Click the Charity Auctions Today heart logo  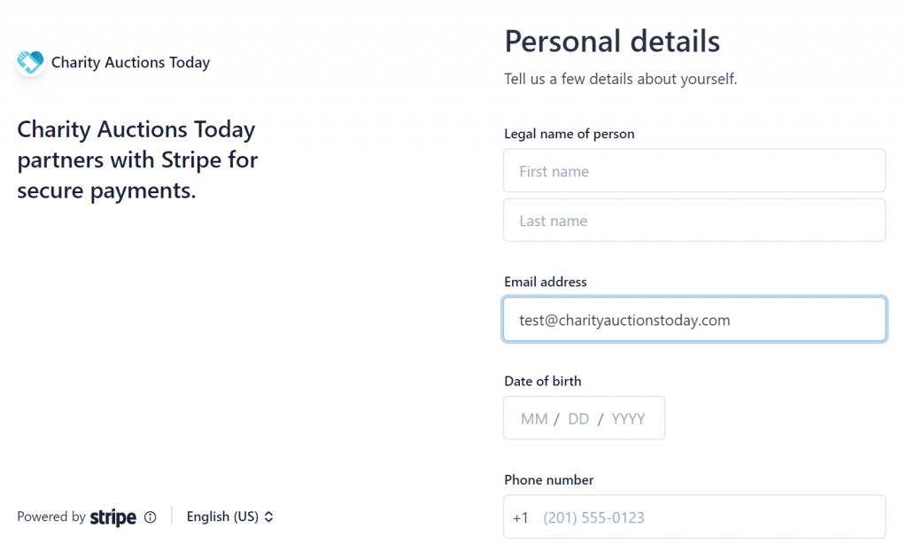click(x=30, y=62)
